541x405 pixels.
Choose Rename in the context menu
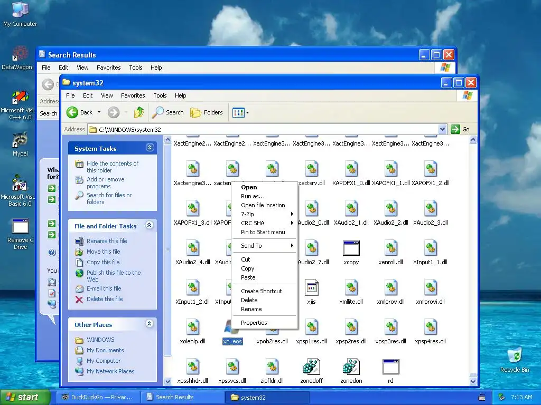click(264, 309)
